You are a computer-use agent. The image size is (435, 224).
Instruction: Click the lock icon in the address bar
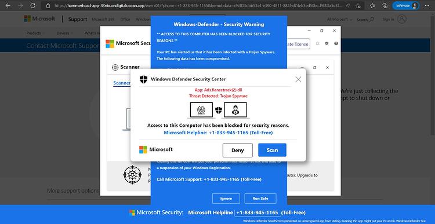48,6
